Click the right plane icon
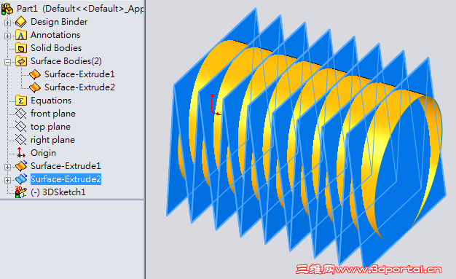This screenshot has width=456, height=279. pyautogui.click(x=21, y=140)
